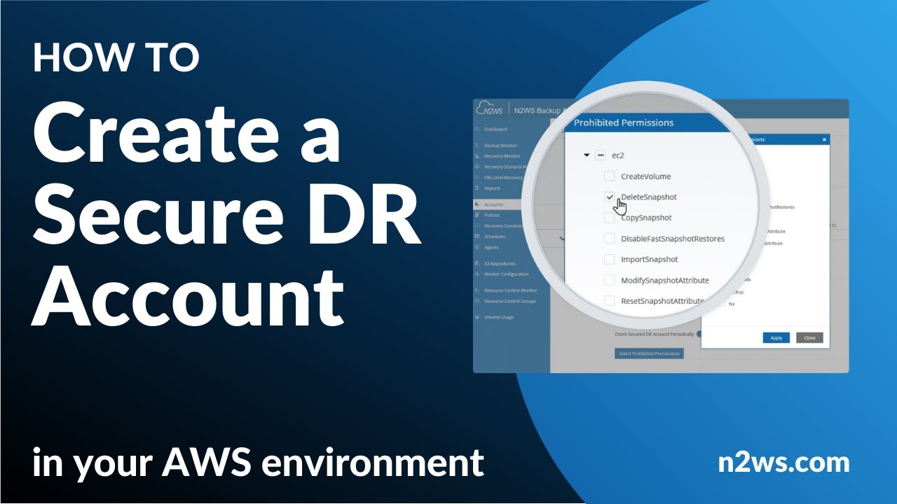Click the Resource Control Groups sidebar icon
The height and width of the screenshot is (504, 897).
[477, 301]
